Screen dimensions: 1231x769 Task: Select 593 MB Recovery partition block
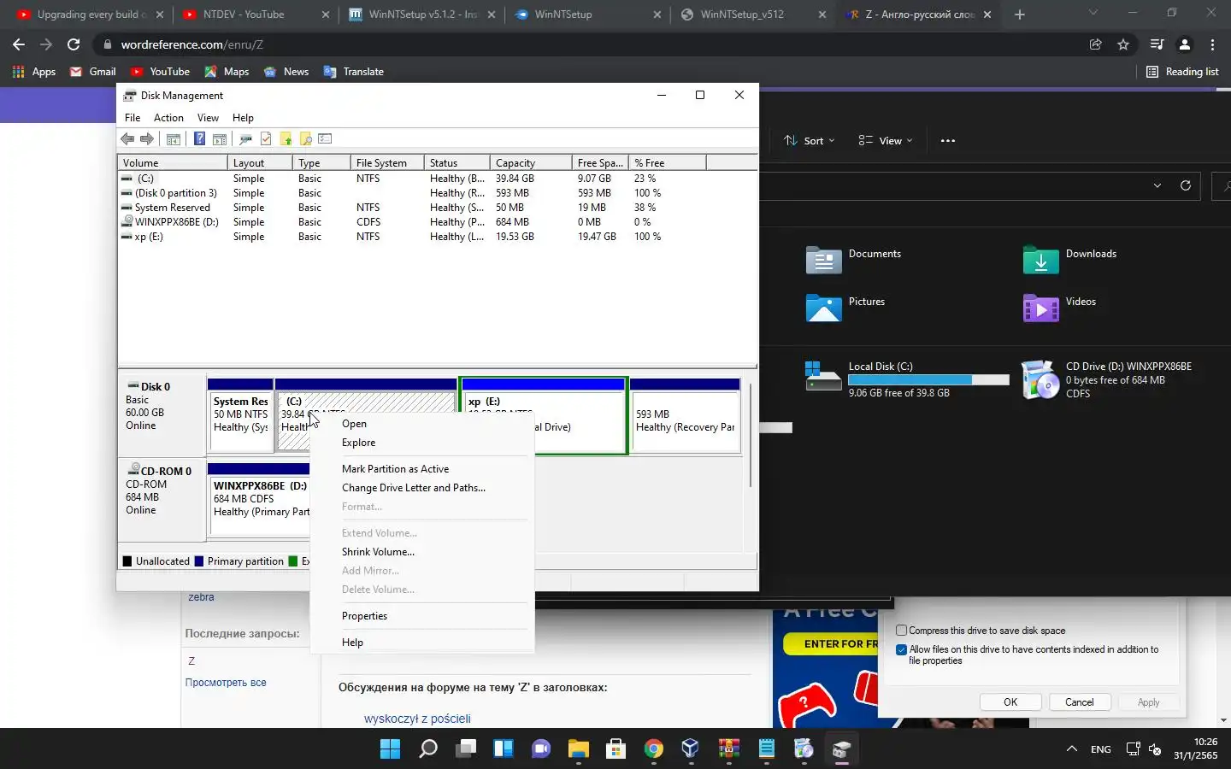[685, 416]
